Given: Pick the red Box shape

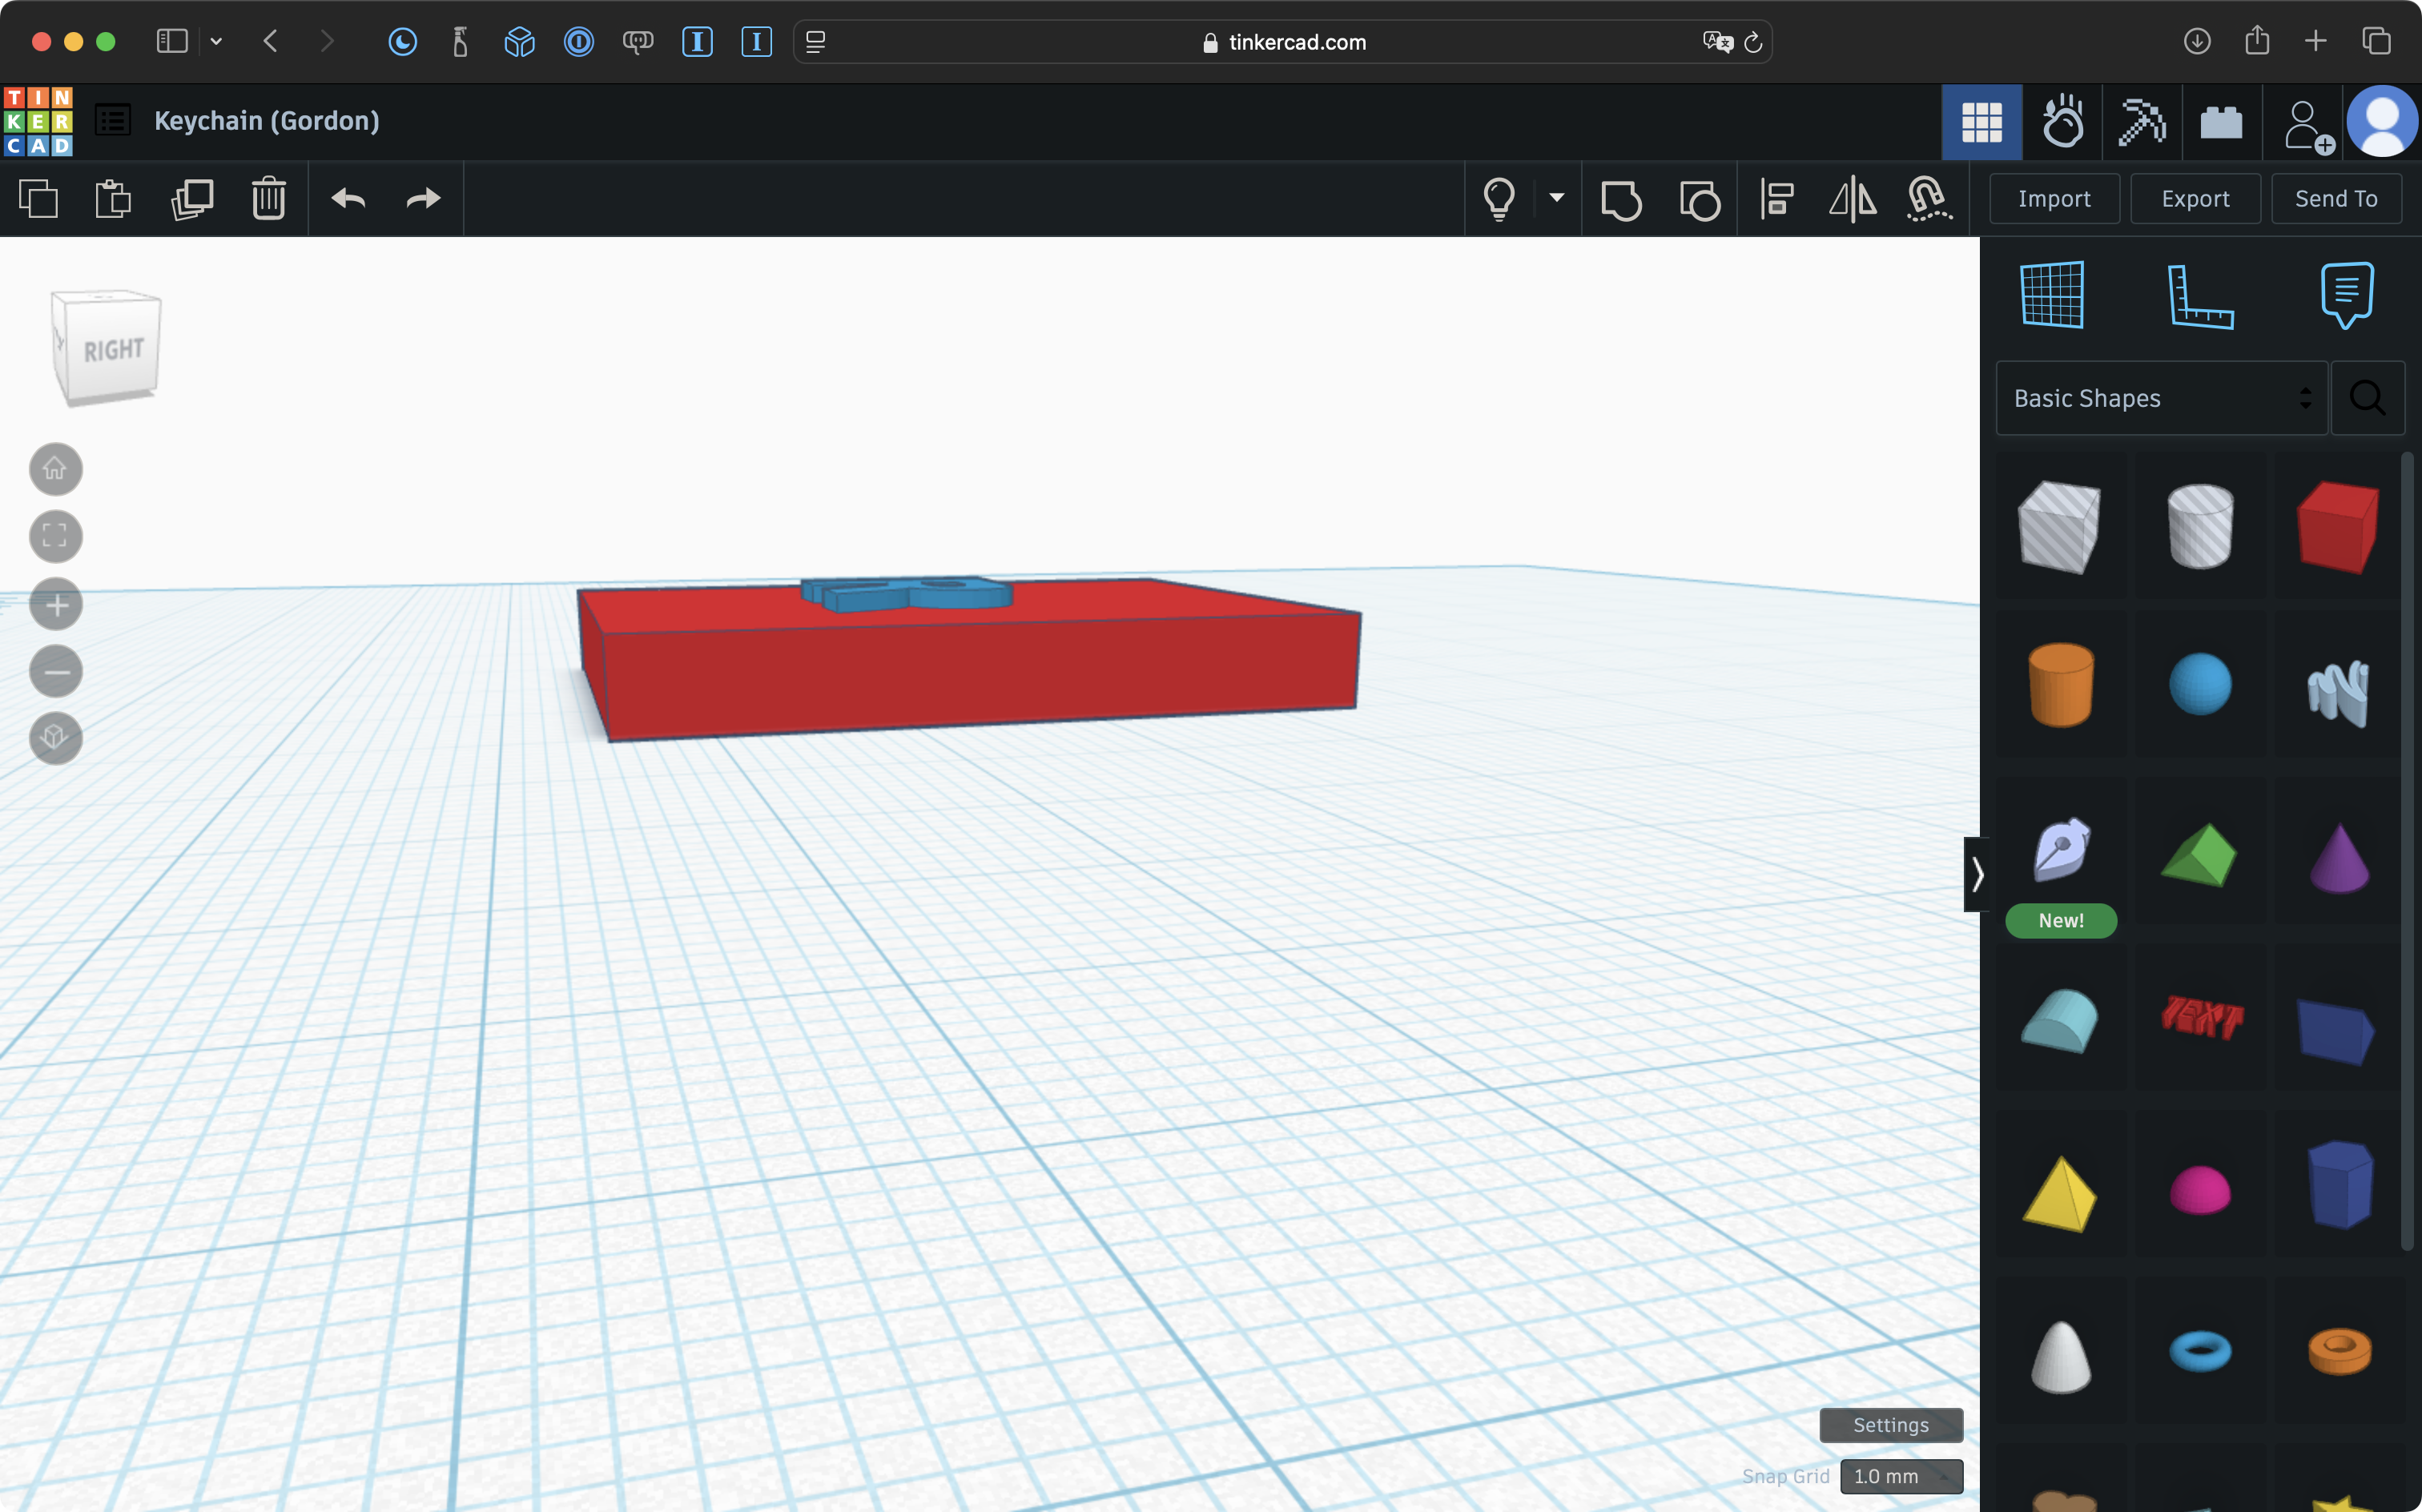Looking at the screenshot, I should pos(2337,527).
